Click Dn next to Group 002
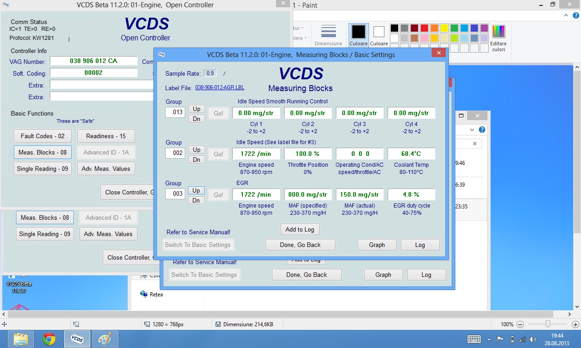The width and height of the screenshot is (581, 348). pos(197,159)
